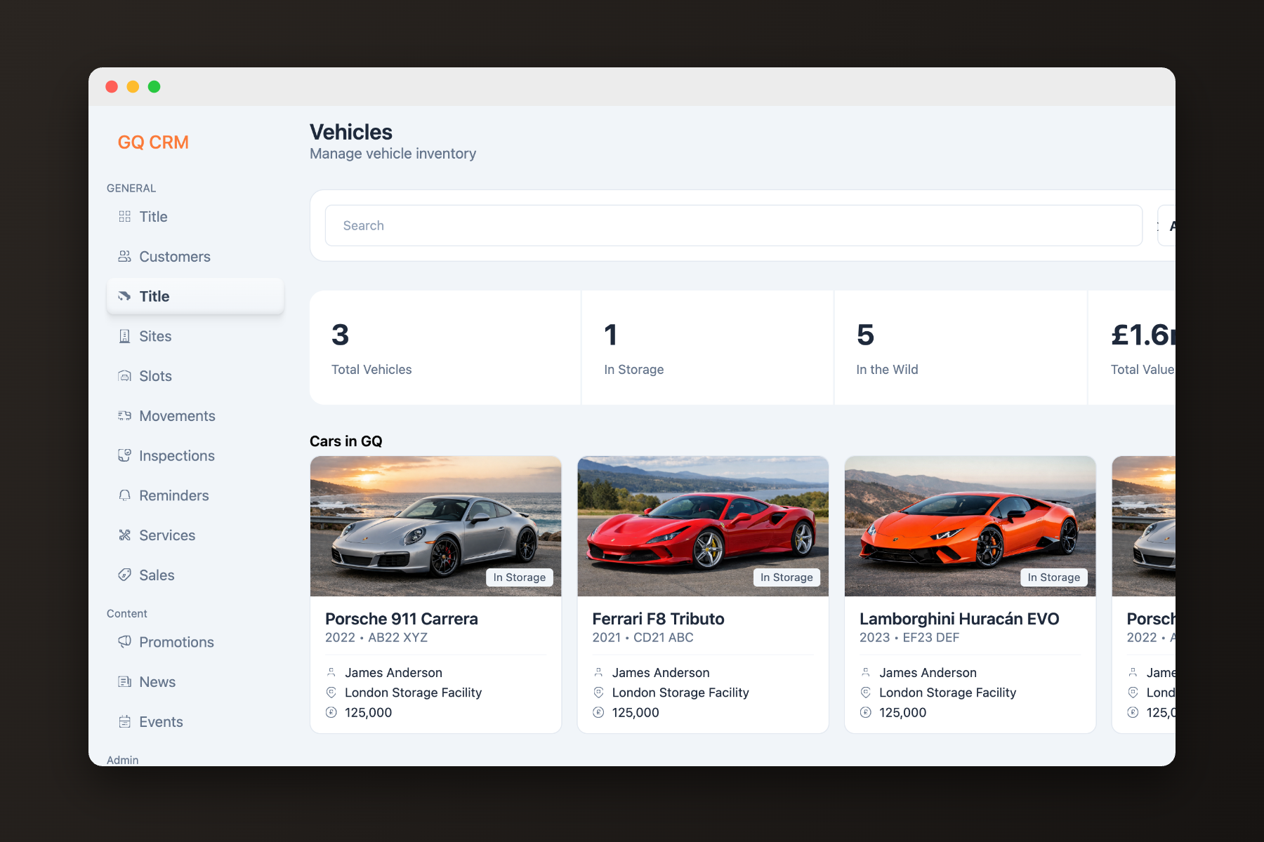The width and height of the screenshot is (1264, 842).
Task: Click London Storage Facility on the Lamborghini card
Action: 948,693
